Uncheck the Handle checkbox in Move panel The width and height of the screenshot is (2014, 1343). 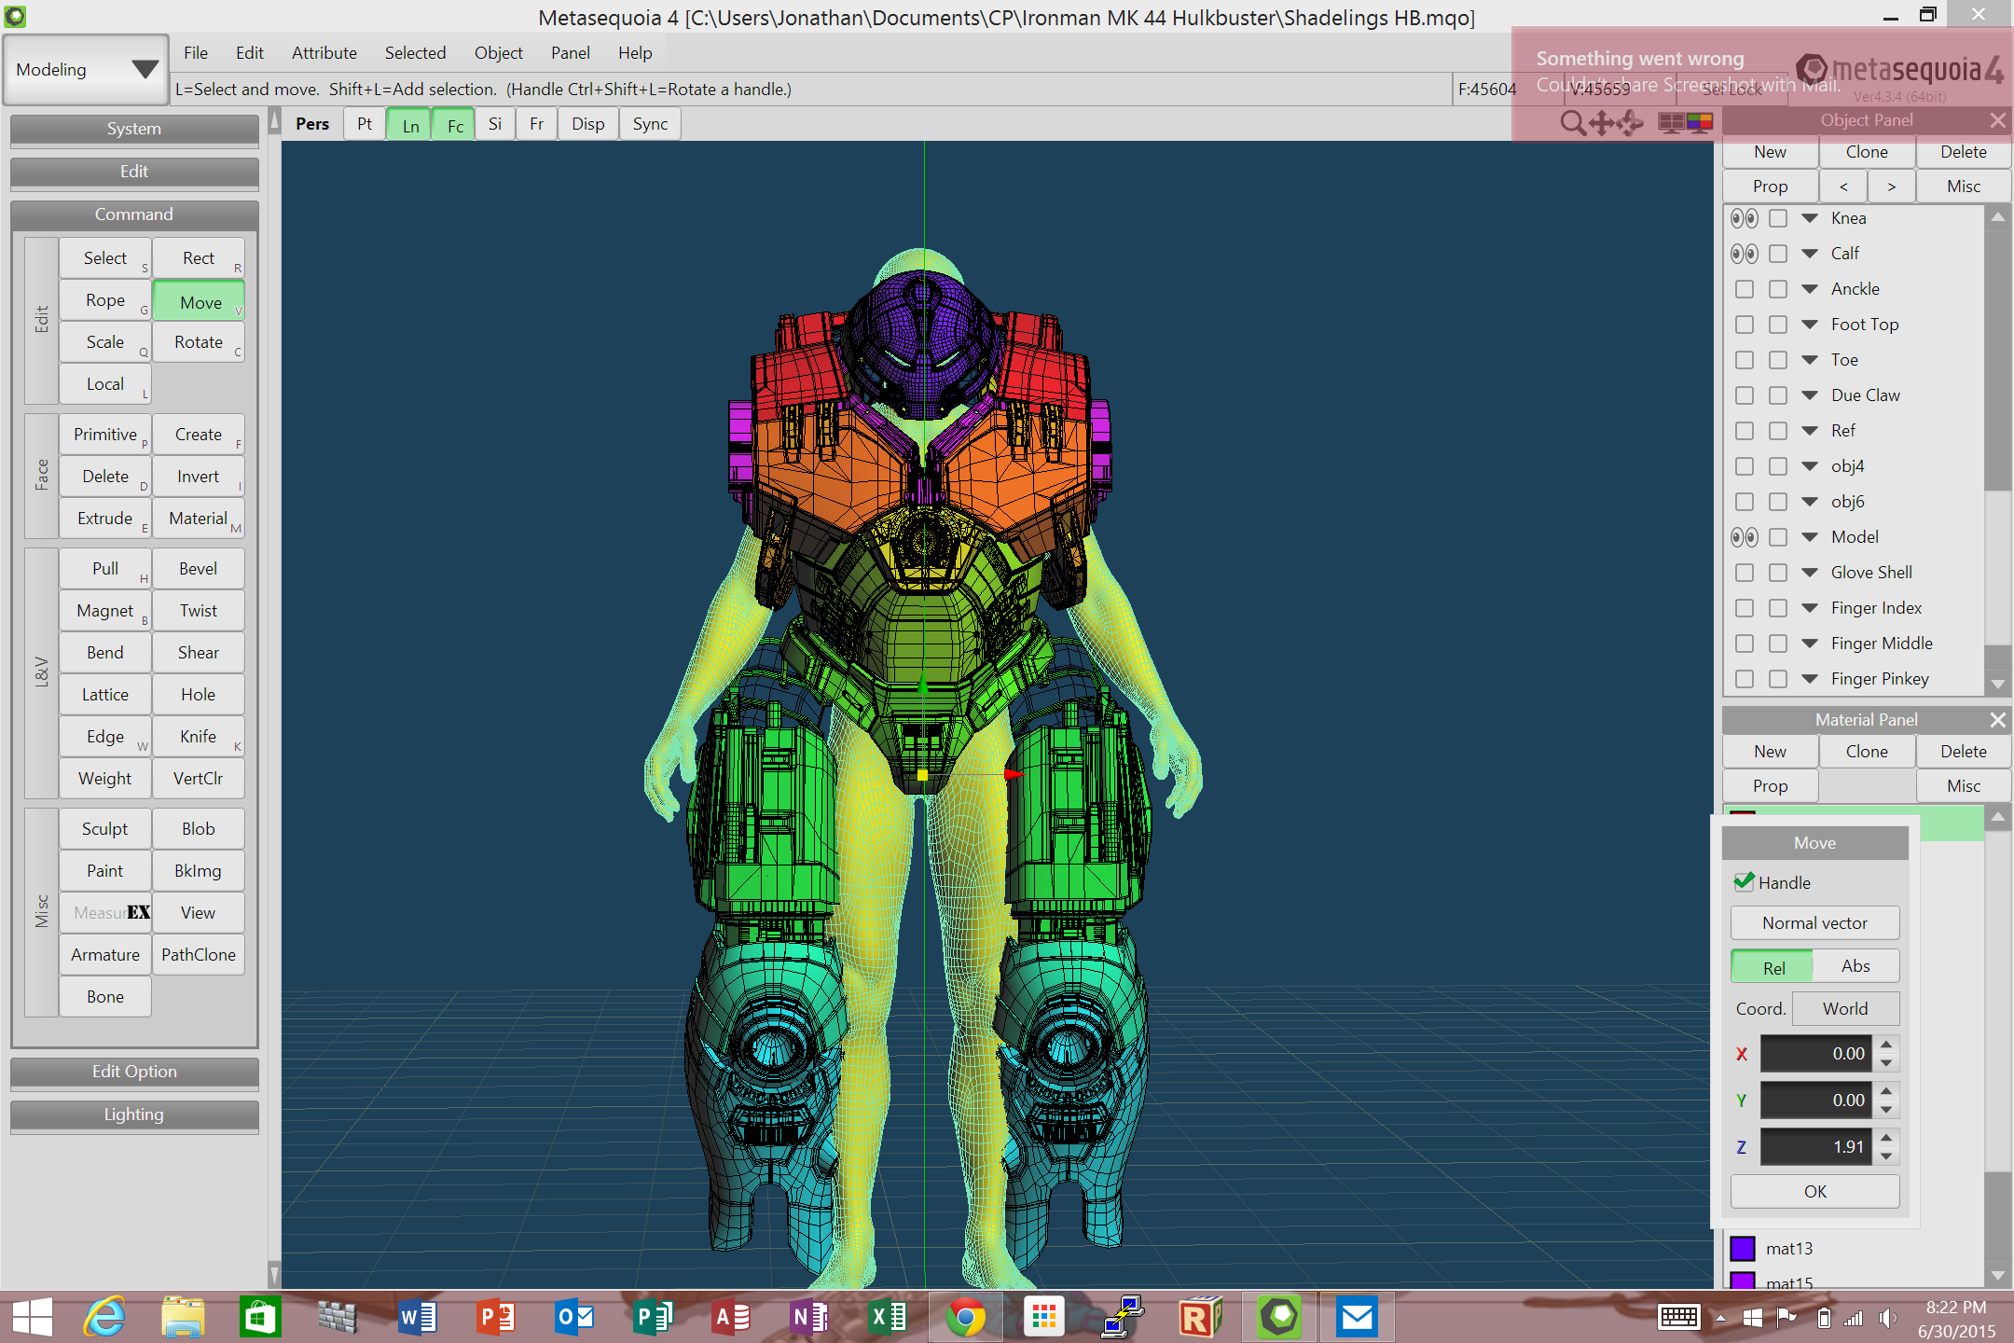click(1744, 881)
